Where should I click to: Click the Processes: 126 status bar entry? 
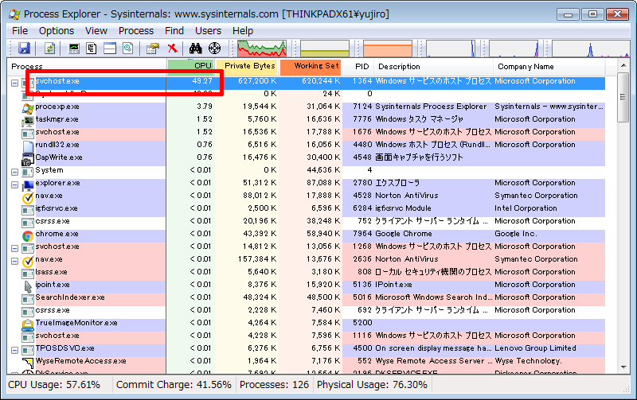[x=274, y=385]
